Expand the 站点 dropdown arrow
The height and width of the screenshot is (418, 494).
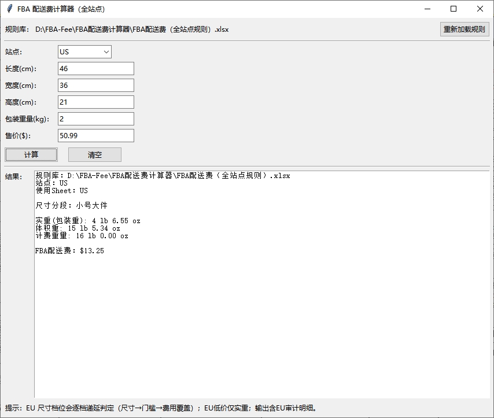pos(106,52)
